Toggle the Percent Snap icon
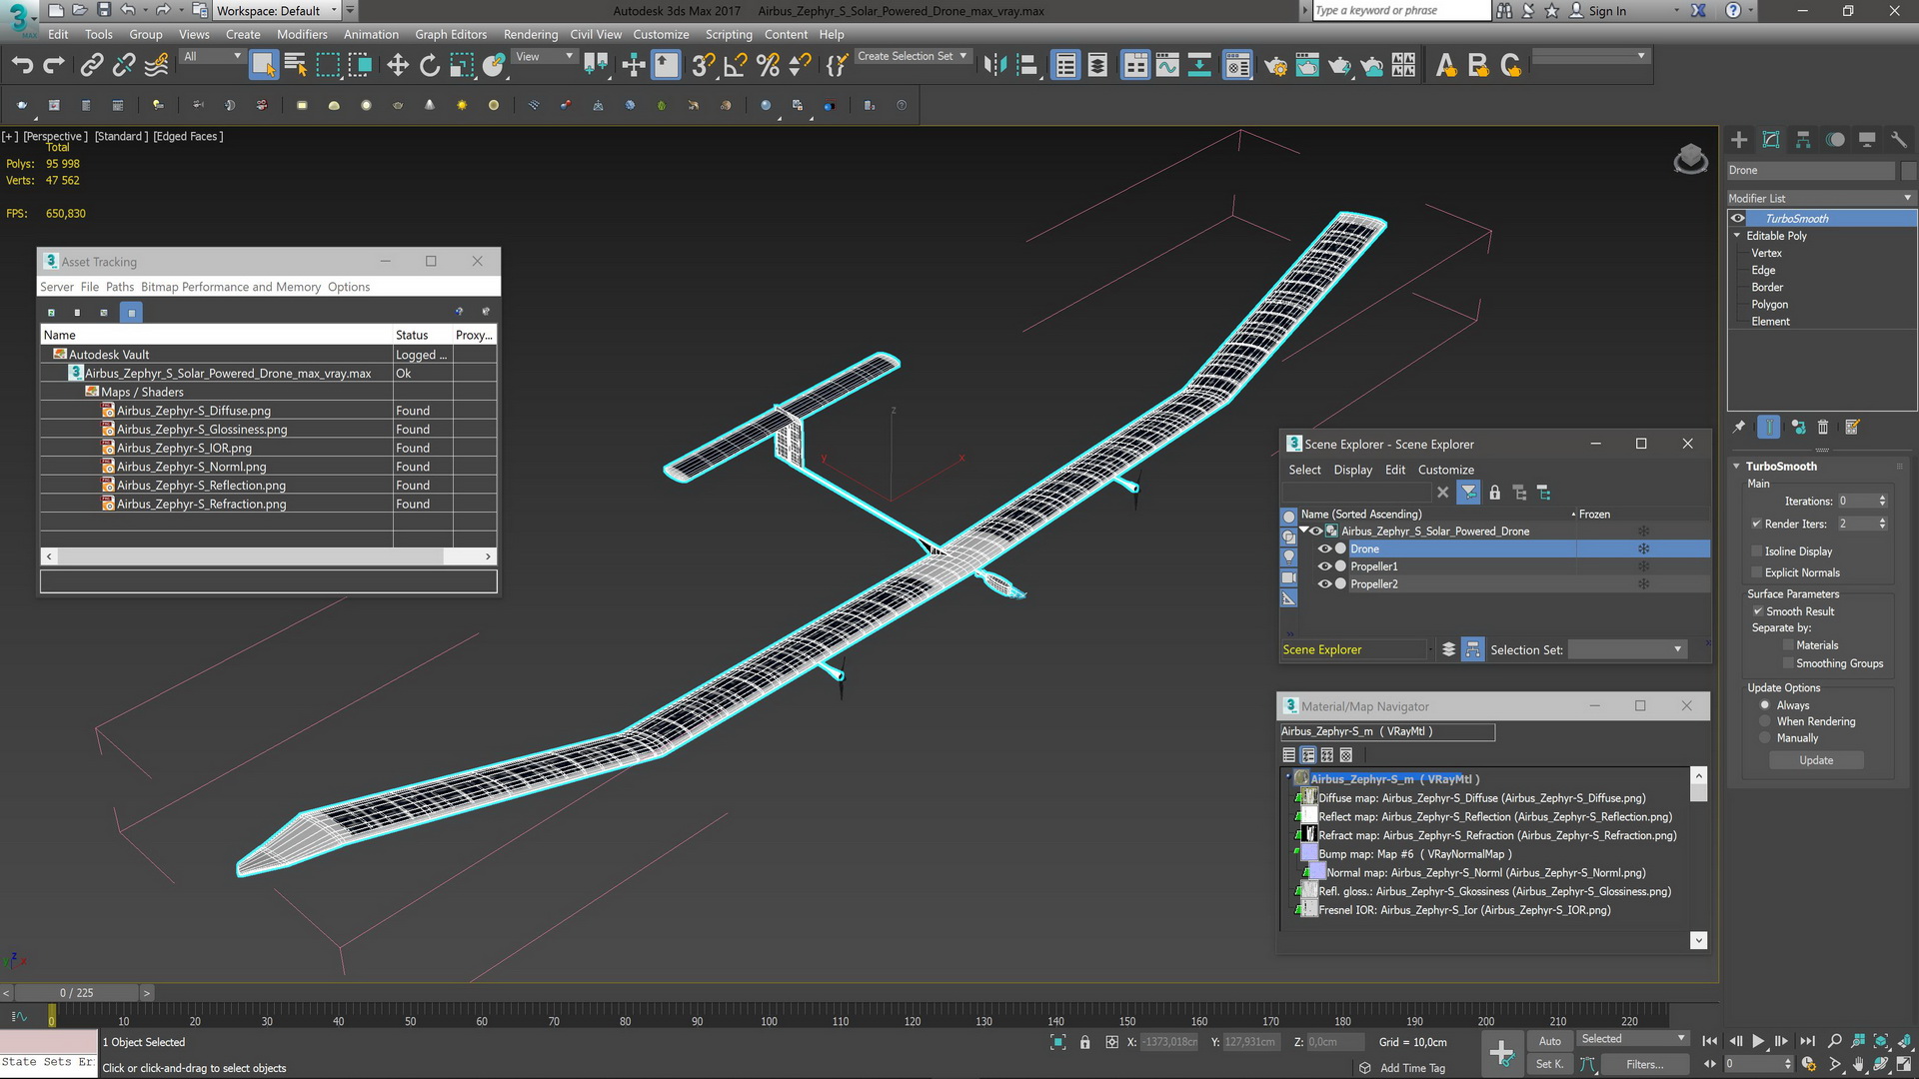The image size is (1919, 1079). pos(768,66)
